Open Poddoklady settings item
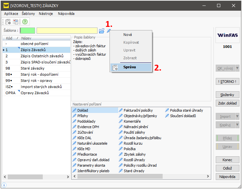242x189 pixels. pyautogui.click(x=84, y=121)
